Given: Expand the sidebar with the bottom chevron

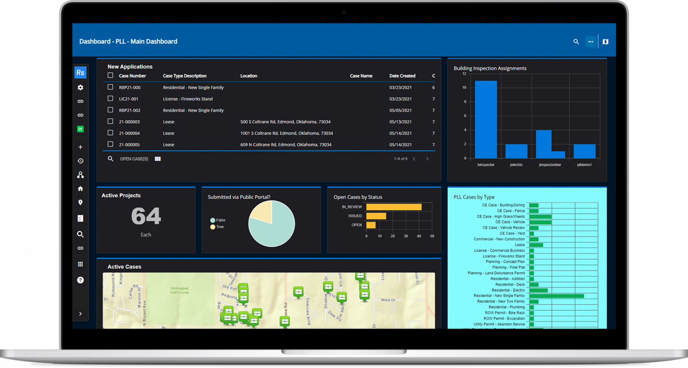Looking at the screenshot, I should point(80,314).
